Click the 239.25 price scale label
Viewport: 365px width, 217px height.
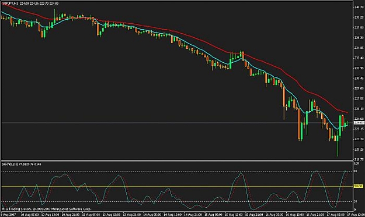(x=359, y=17)
